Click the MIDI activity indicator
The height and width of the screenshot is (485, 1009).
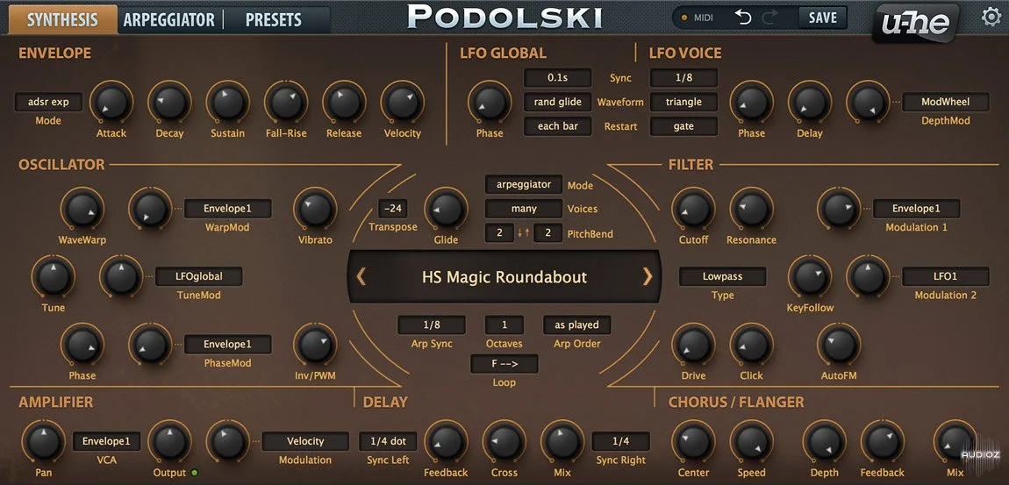684,18
